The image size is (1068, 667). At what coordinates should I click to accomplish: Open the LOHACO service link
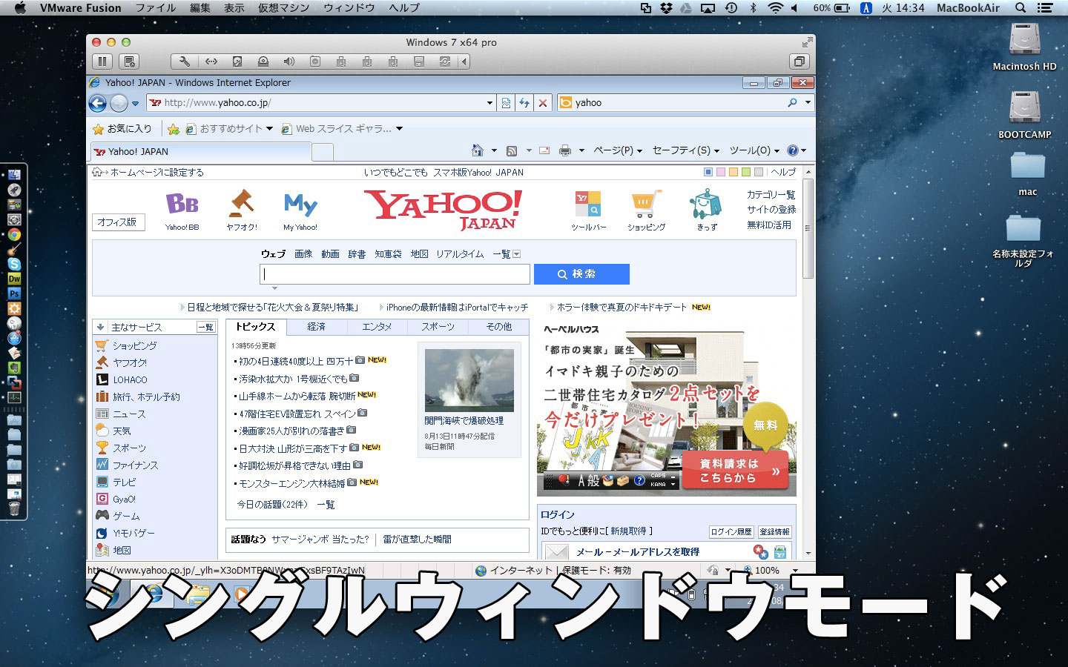click(130, 380)
